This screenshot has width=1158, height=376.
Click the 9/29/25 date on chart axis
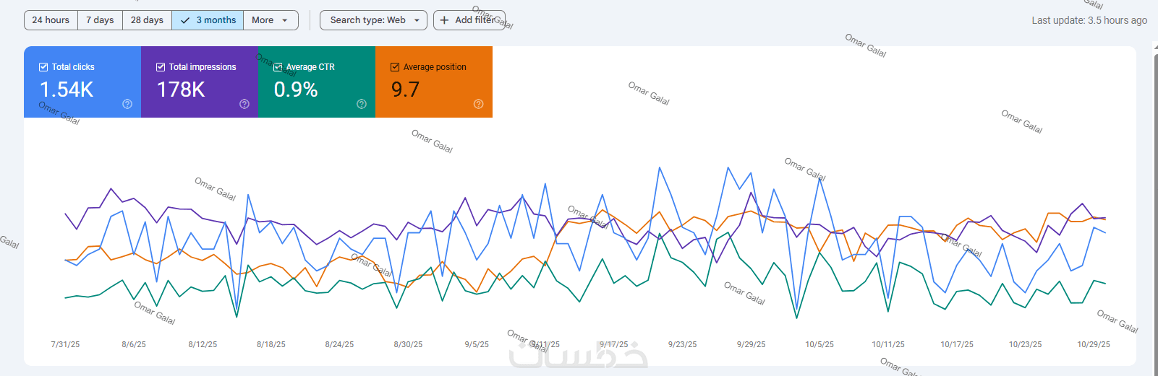pos(751,344)
